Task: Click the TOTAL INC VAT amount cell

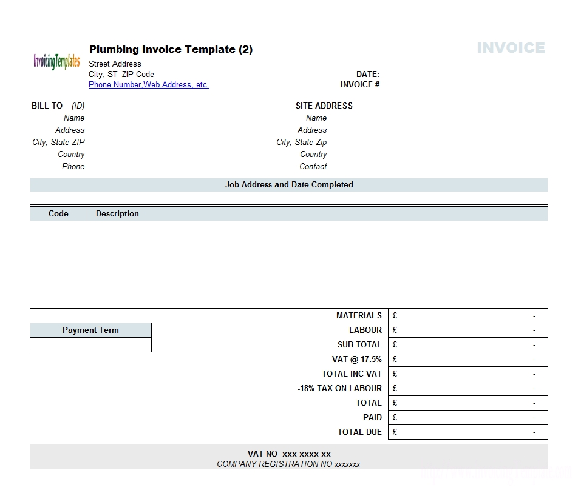Action: pos(467,374)
